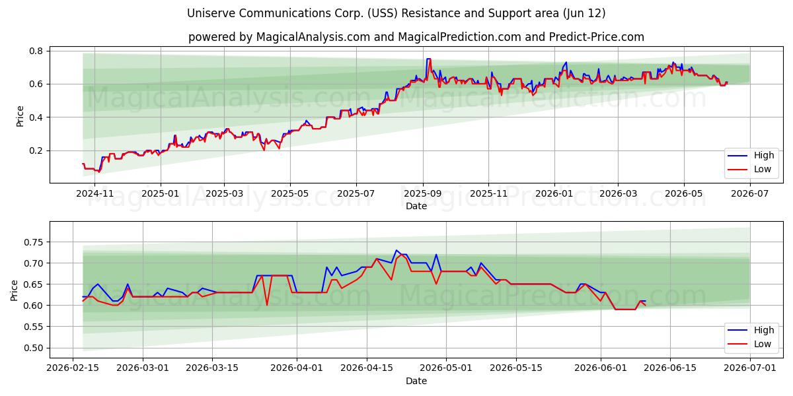Click the '0.8' y-axis tick in top chart
793x396 pixels.
36,51
